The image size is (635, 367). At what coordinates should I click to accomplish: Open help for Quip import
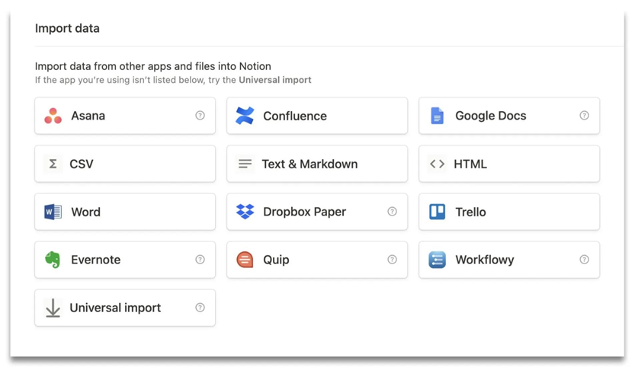pyautogui.click(x=392, y=260)
